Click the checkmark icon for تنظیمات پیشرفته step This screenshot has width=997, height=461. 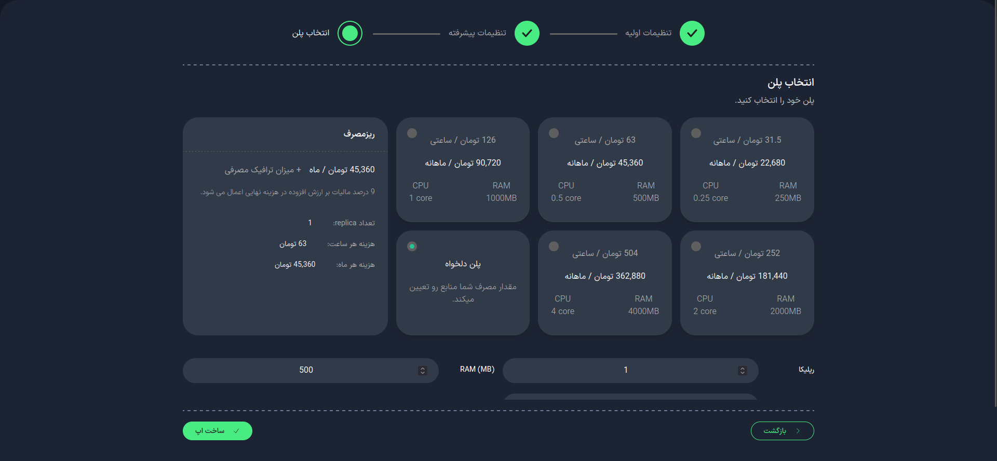point(527,33)
